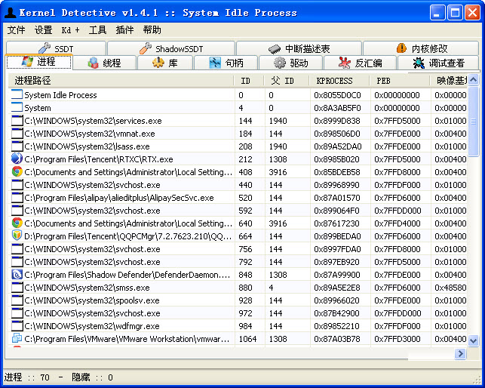Click the gear-puzzle icon on 库 tab
Image resolution: width=485 pixels, height=388 pixels.
[158, 63]
